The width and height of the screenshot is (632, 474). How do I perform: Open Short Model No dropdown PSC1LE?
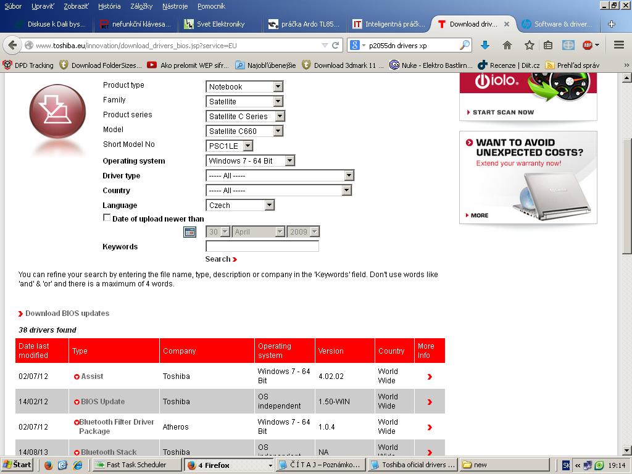pos(230,146)
